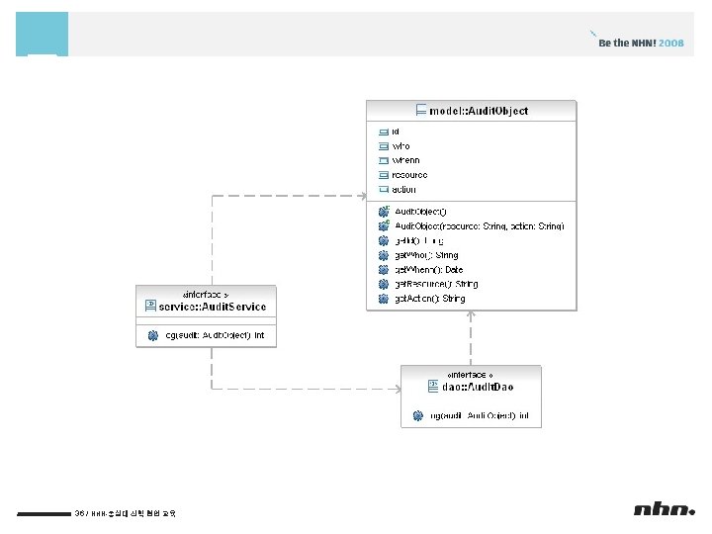Image resolution: width=712 pixels, height=534 pixels.
Task: Click the «interface» stereotype above AuditService
Action: pyautogui.click(x=206, y=295)
